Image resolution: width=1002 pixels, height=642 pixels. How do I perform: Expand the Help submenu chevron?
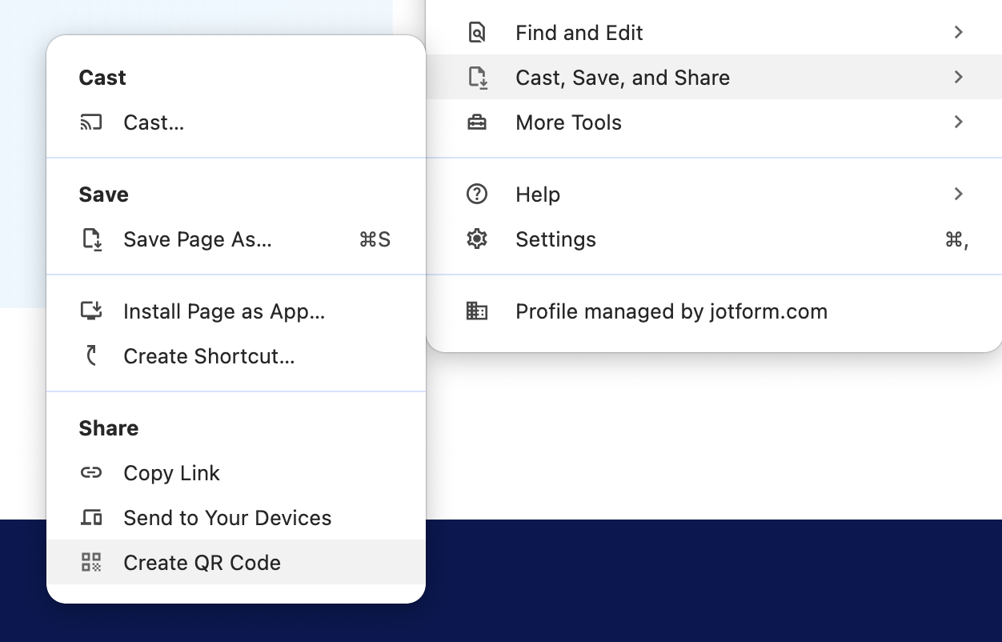[958, 194]
